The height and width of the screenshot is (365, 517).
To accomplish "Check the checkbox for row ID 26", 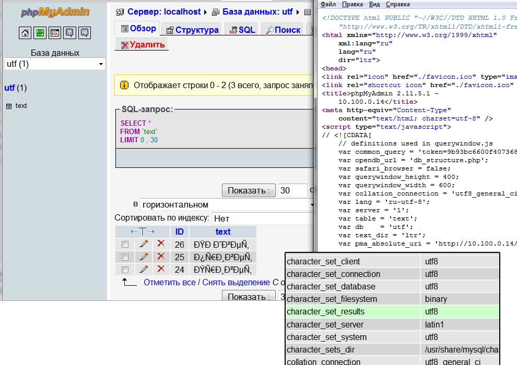I will click(125, 244).
